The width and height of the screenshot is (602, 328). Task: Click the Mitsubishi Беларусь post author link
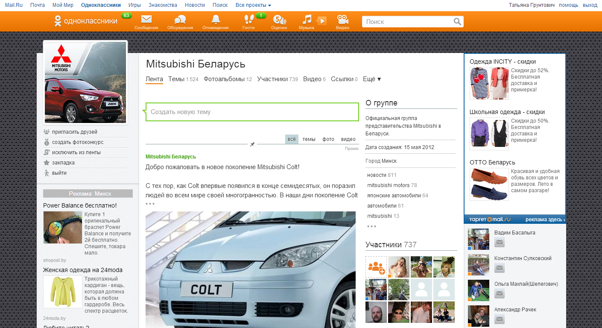171,157
